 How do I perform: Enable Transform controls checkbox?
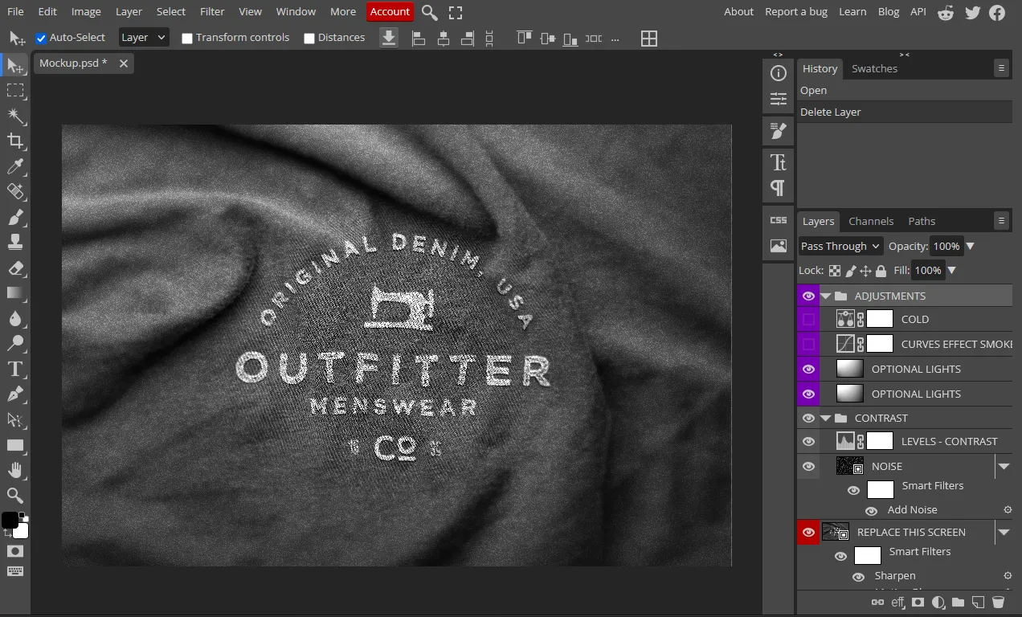coord(187,38)
